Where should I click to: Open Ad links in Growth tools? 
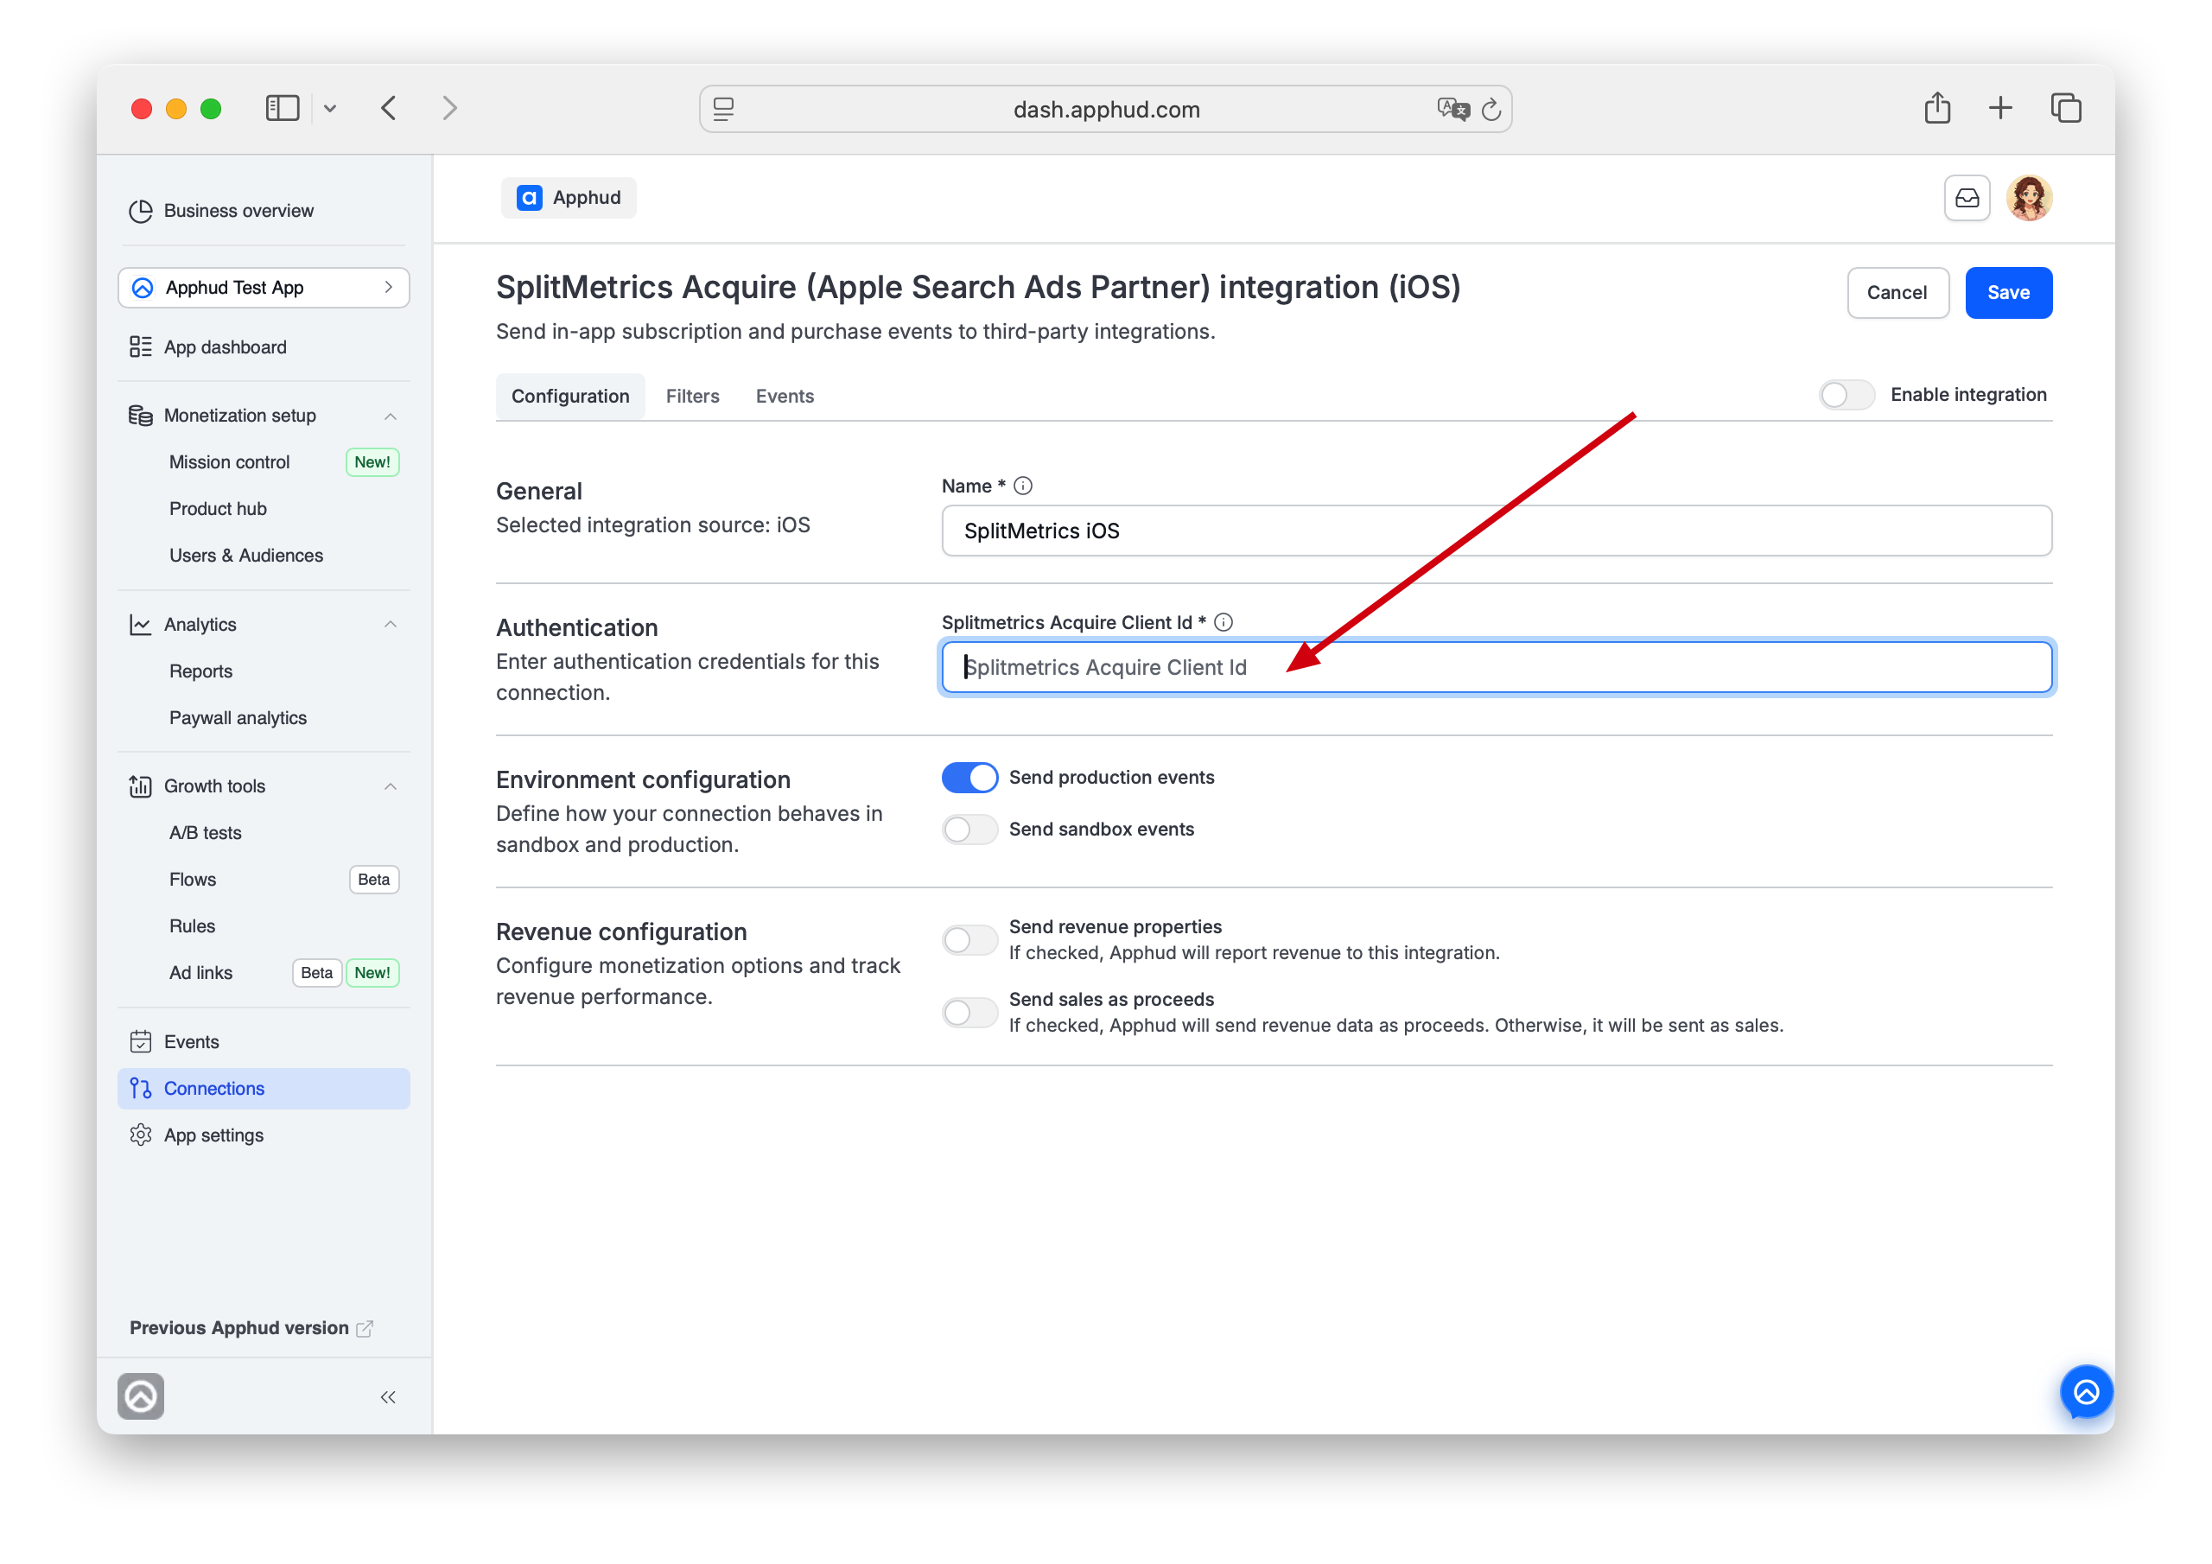(x=200, y=973)
